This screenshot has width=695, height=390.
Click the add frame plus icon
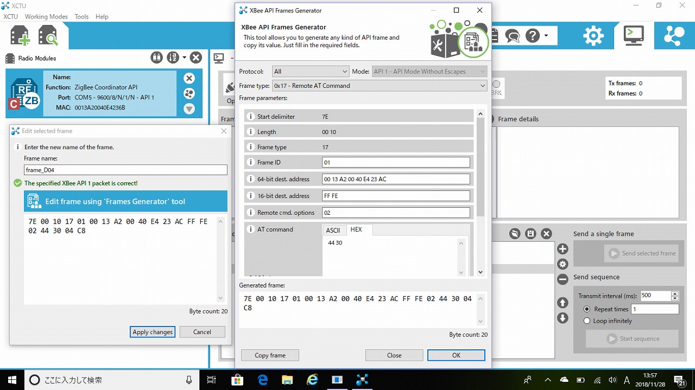click(x=563, y=249)
